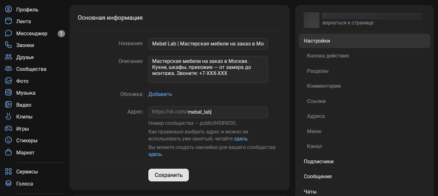Go to Комментарии settings
Viewport: 438px width, 196px height.
(323, 86)
